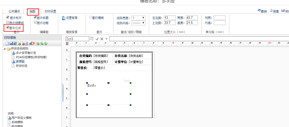289x127 pixels.
Task: Select 多计量零售价签 template
Action: pos(26,53)
